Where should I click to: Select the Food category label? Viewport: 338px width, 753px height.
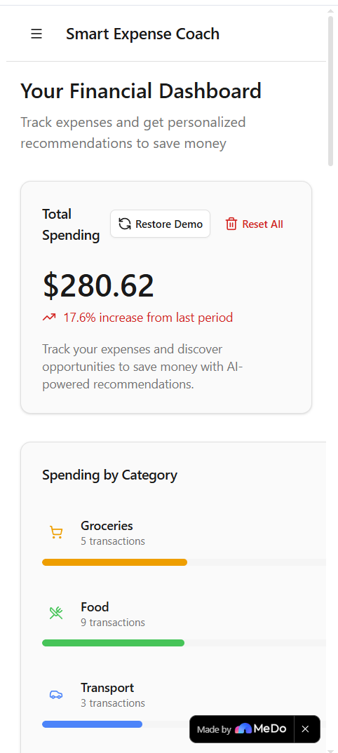click(x=95, y=607)
